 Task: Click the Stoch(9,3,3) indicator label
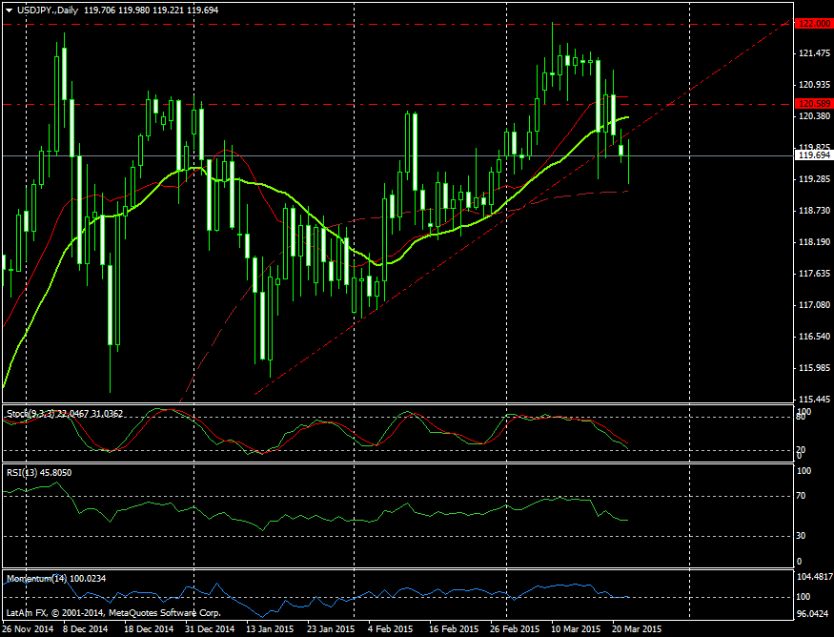click(31, 413)
